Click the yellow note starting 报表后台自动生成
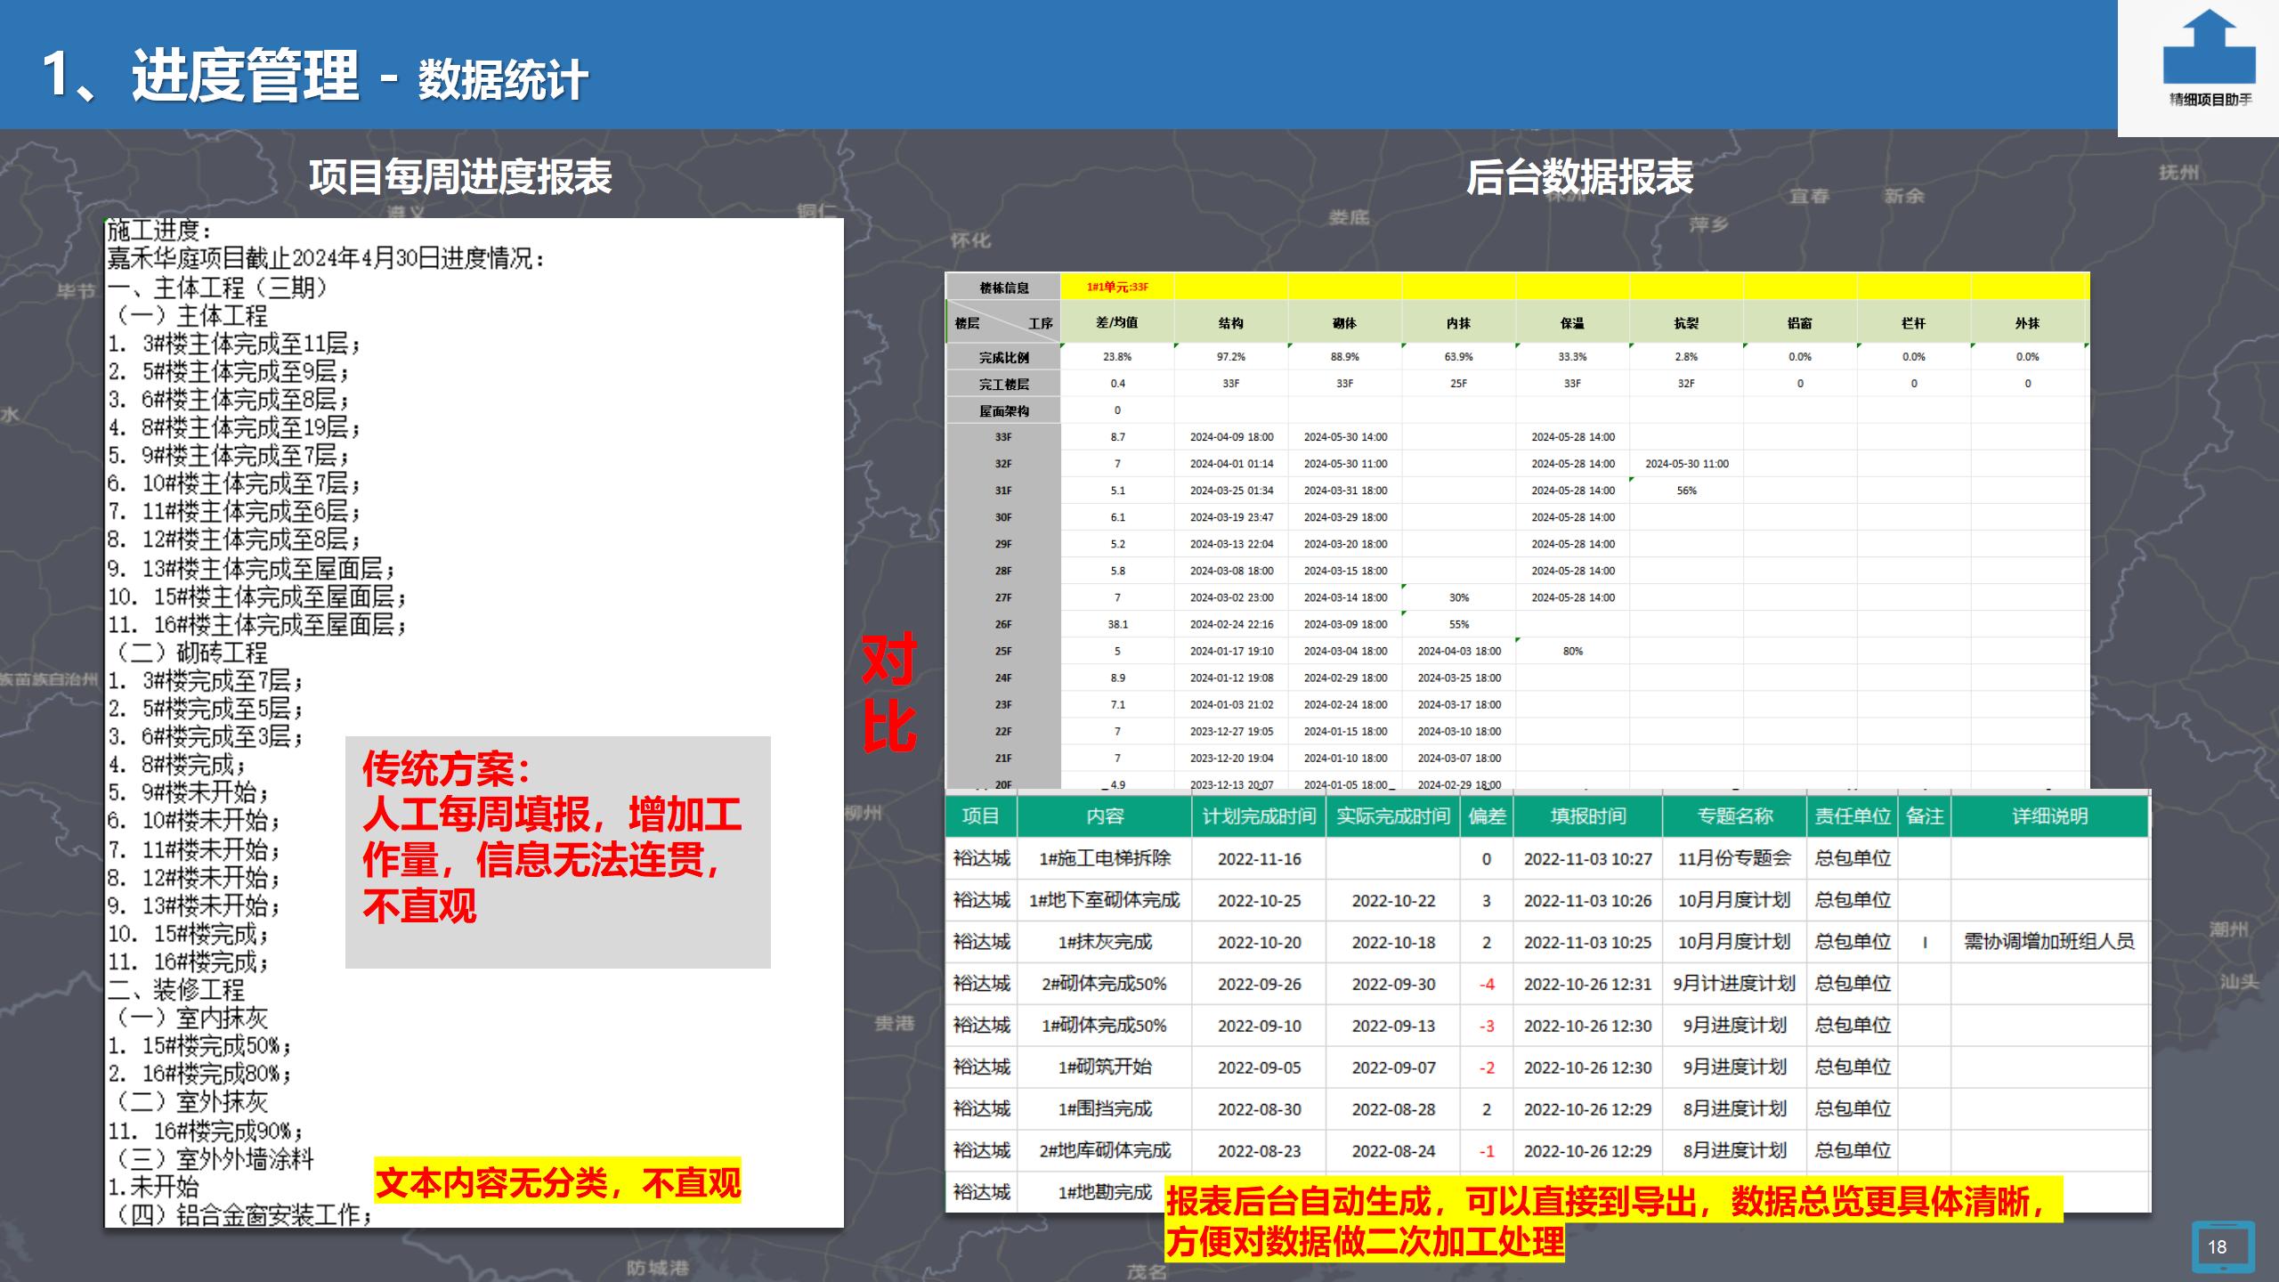Image resolution: width=2279 pixels, height=1282 pixels. click(x=1614, y=1221)
